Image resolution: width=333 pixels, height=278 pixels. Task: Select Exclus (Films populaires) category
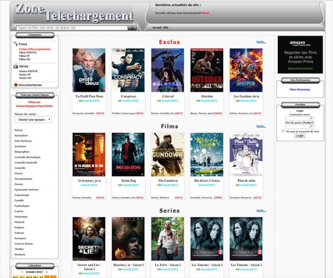[35, 49]
